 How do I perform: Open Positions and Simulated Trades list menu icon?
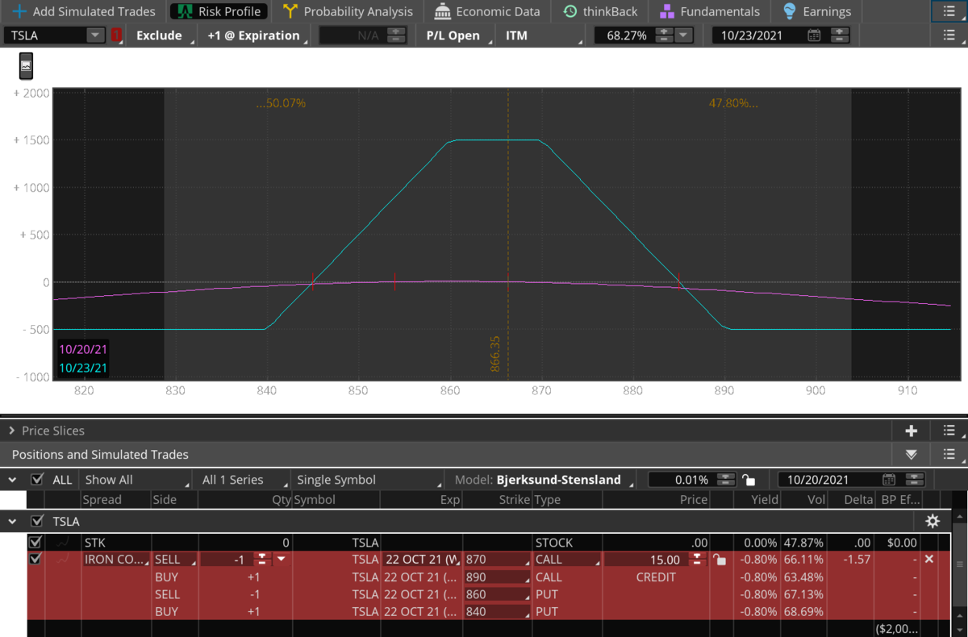click(x=949, y=454)
